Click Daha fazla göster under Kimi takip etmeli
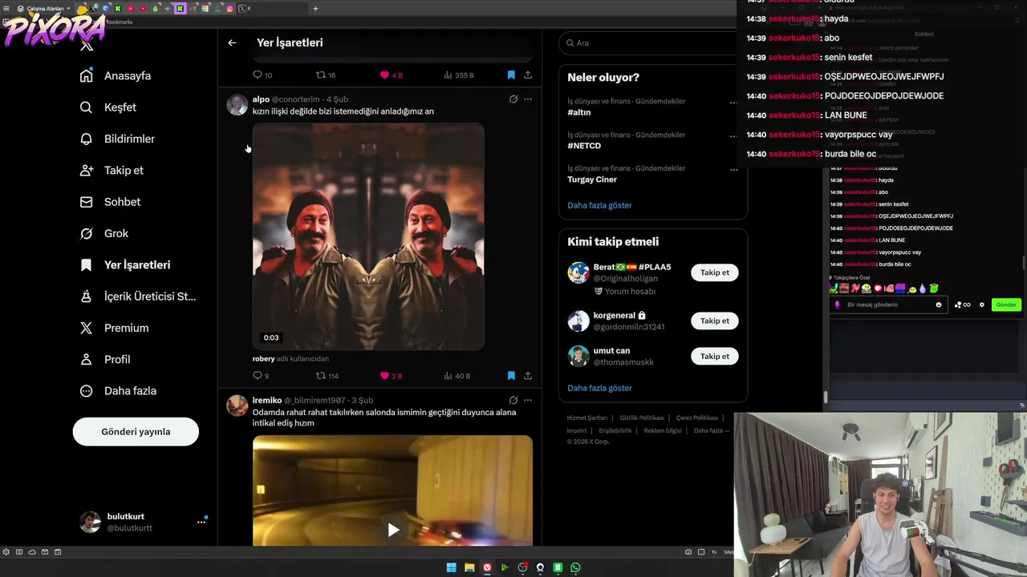The height and width of the screenshot is (577, 1027). [599, 388]
